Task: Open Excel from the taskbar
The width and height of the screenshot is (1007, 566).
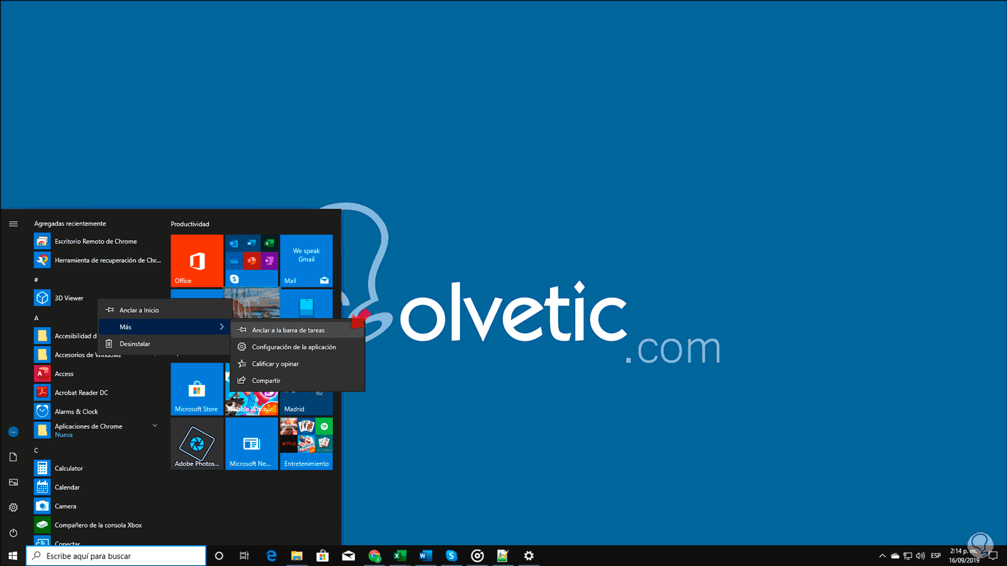Action: (400, 556)
